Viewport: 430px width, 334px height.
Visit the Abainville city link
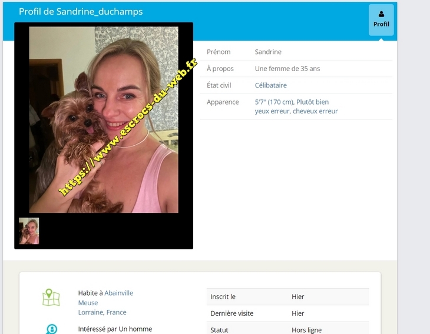click(119, 293)
